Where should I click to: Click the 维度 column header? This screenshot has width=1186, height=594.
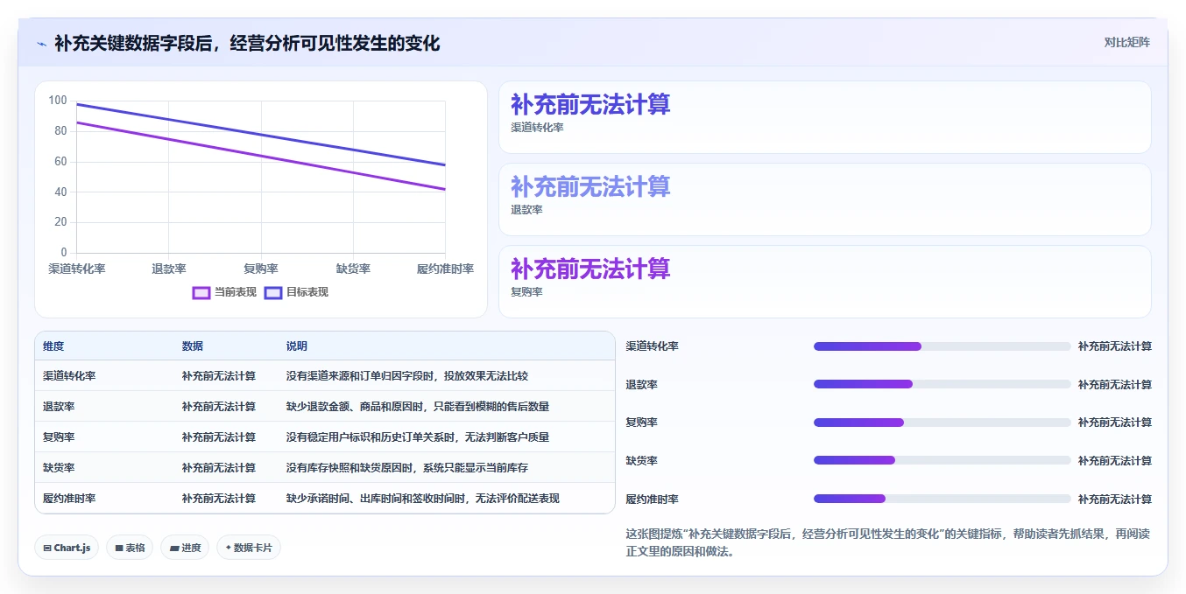(53, 346)
